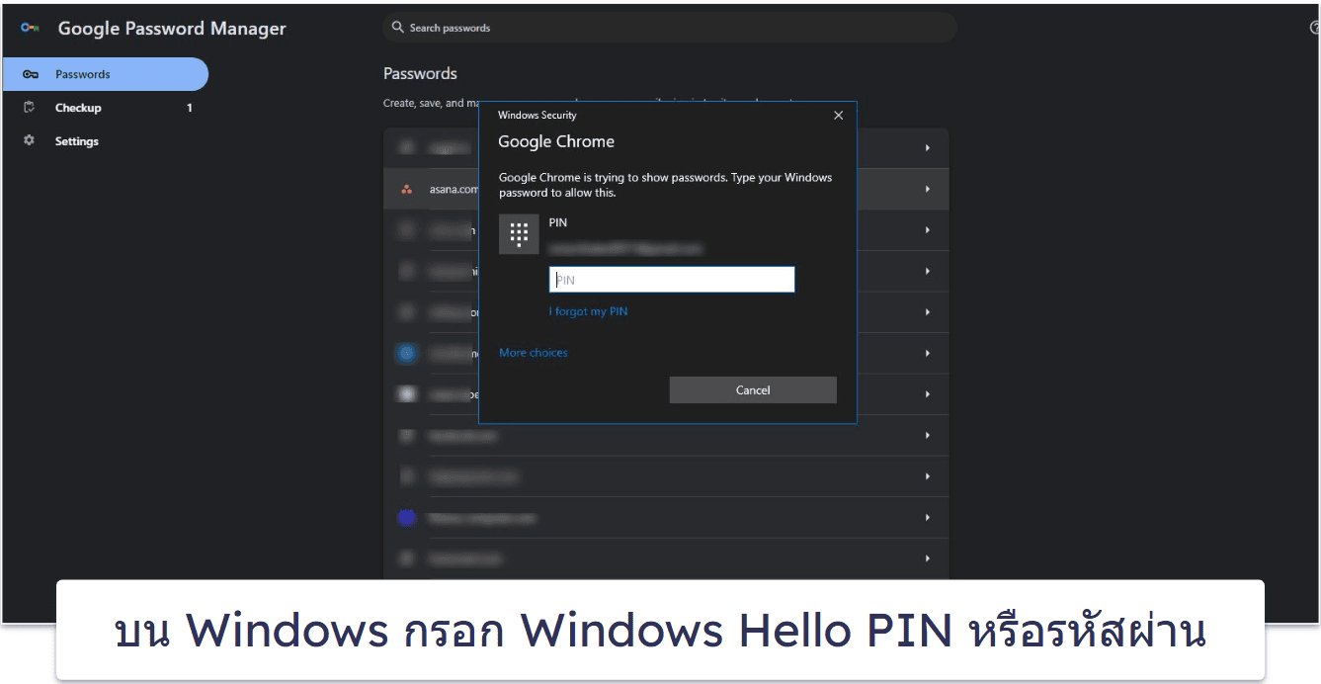Click the magnifier icon in search bar

[398, 28]
